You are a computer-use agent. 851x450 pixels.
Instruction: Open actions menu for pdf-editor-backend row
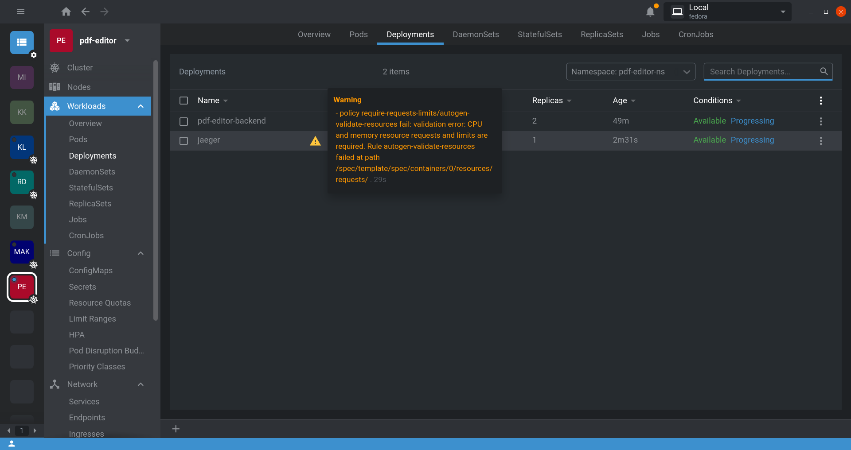[x=821, y=121]
